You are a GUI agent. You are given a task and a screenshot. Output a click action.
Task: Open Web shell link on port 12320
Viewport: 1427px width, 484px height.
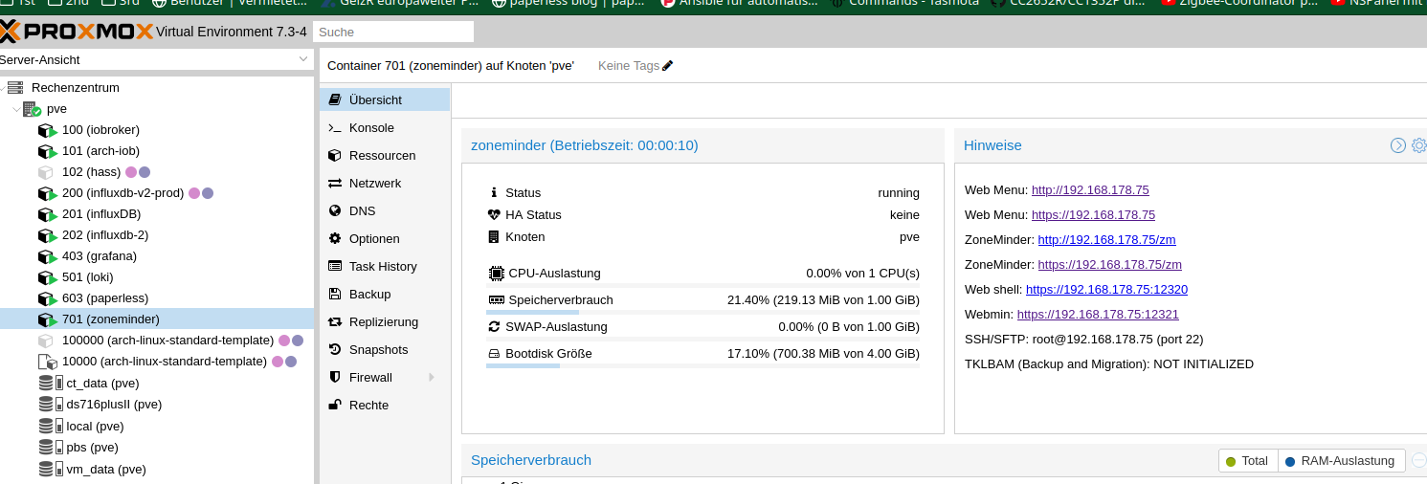coord(1106,289)
